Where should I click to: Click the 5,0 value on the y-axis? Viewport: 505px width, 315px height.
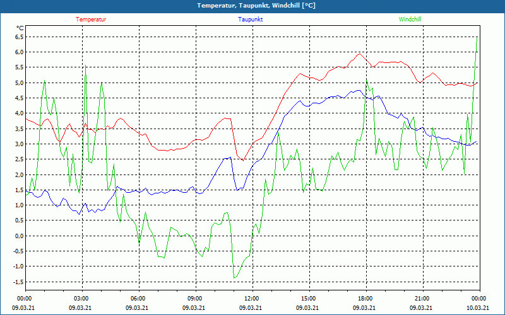(x=20, y=83)
